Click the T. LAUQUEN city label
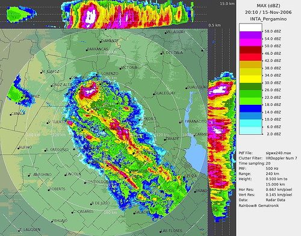Screen dimensions: 301x236 point(30,229)
